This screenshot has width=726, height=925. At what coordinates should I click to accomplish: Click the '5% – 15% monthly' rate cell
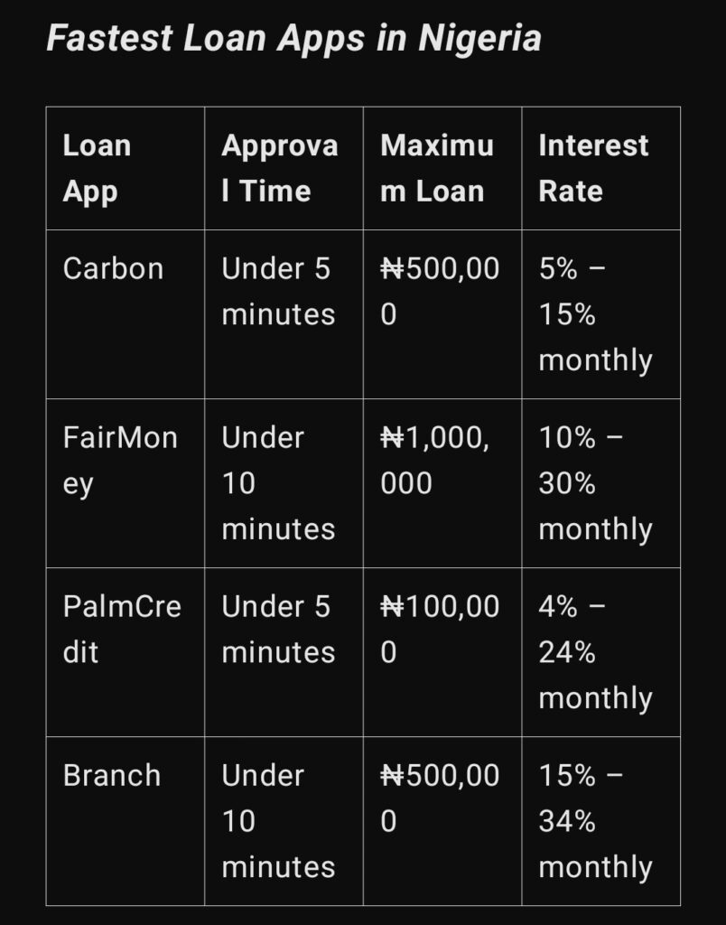click(x=601, y=313)
